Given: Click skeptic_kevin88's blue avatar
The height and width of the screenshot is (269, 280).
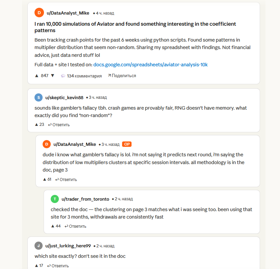Looking at the screenshot, I should 38,97.
